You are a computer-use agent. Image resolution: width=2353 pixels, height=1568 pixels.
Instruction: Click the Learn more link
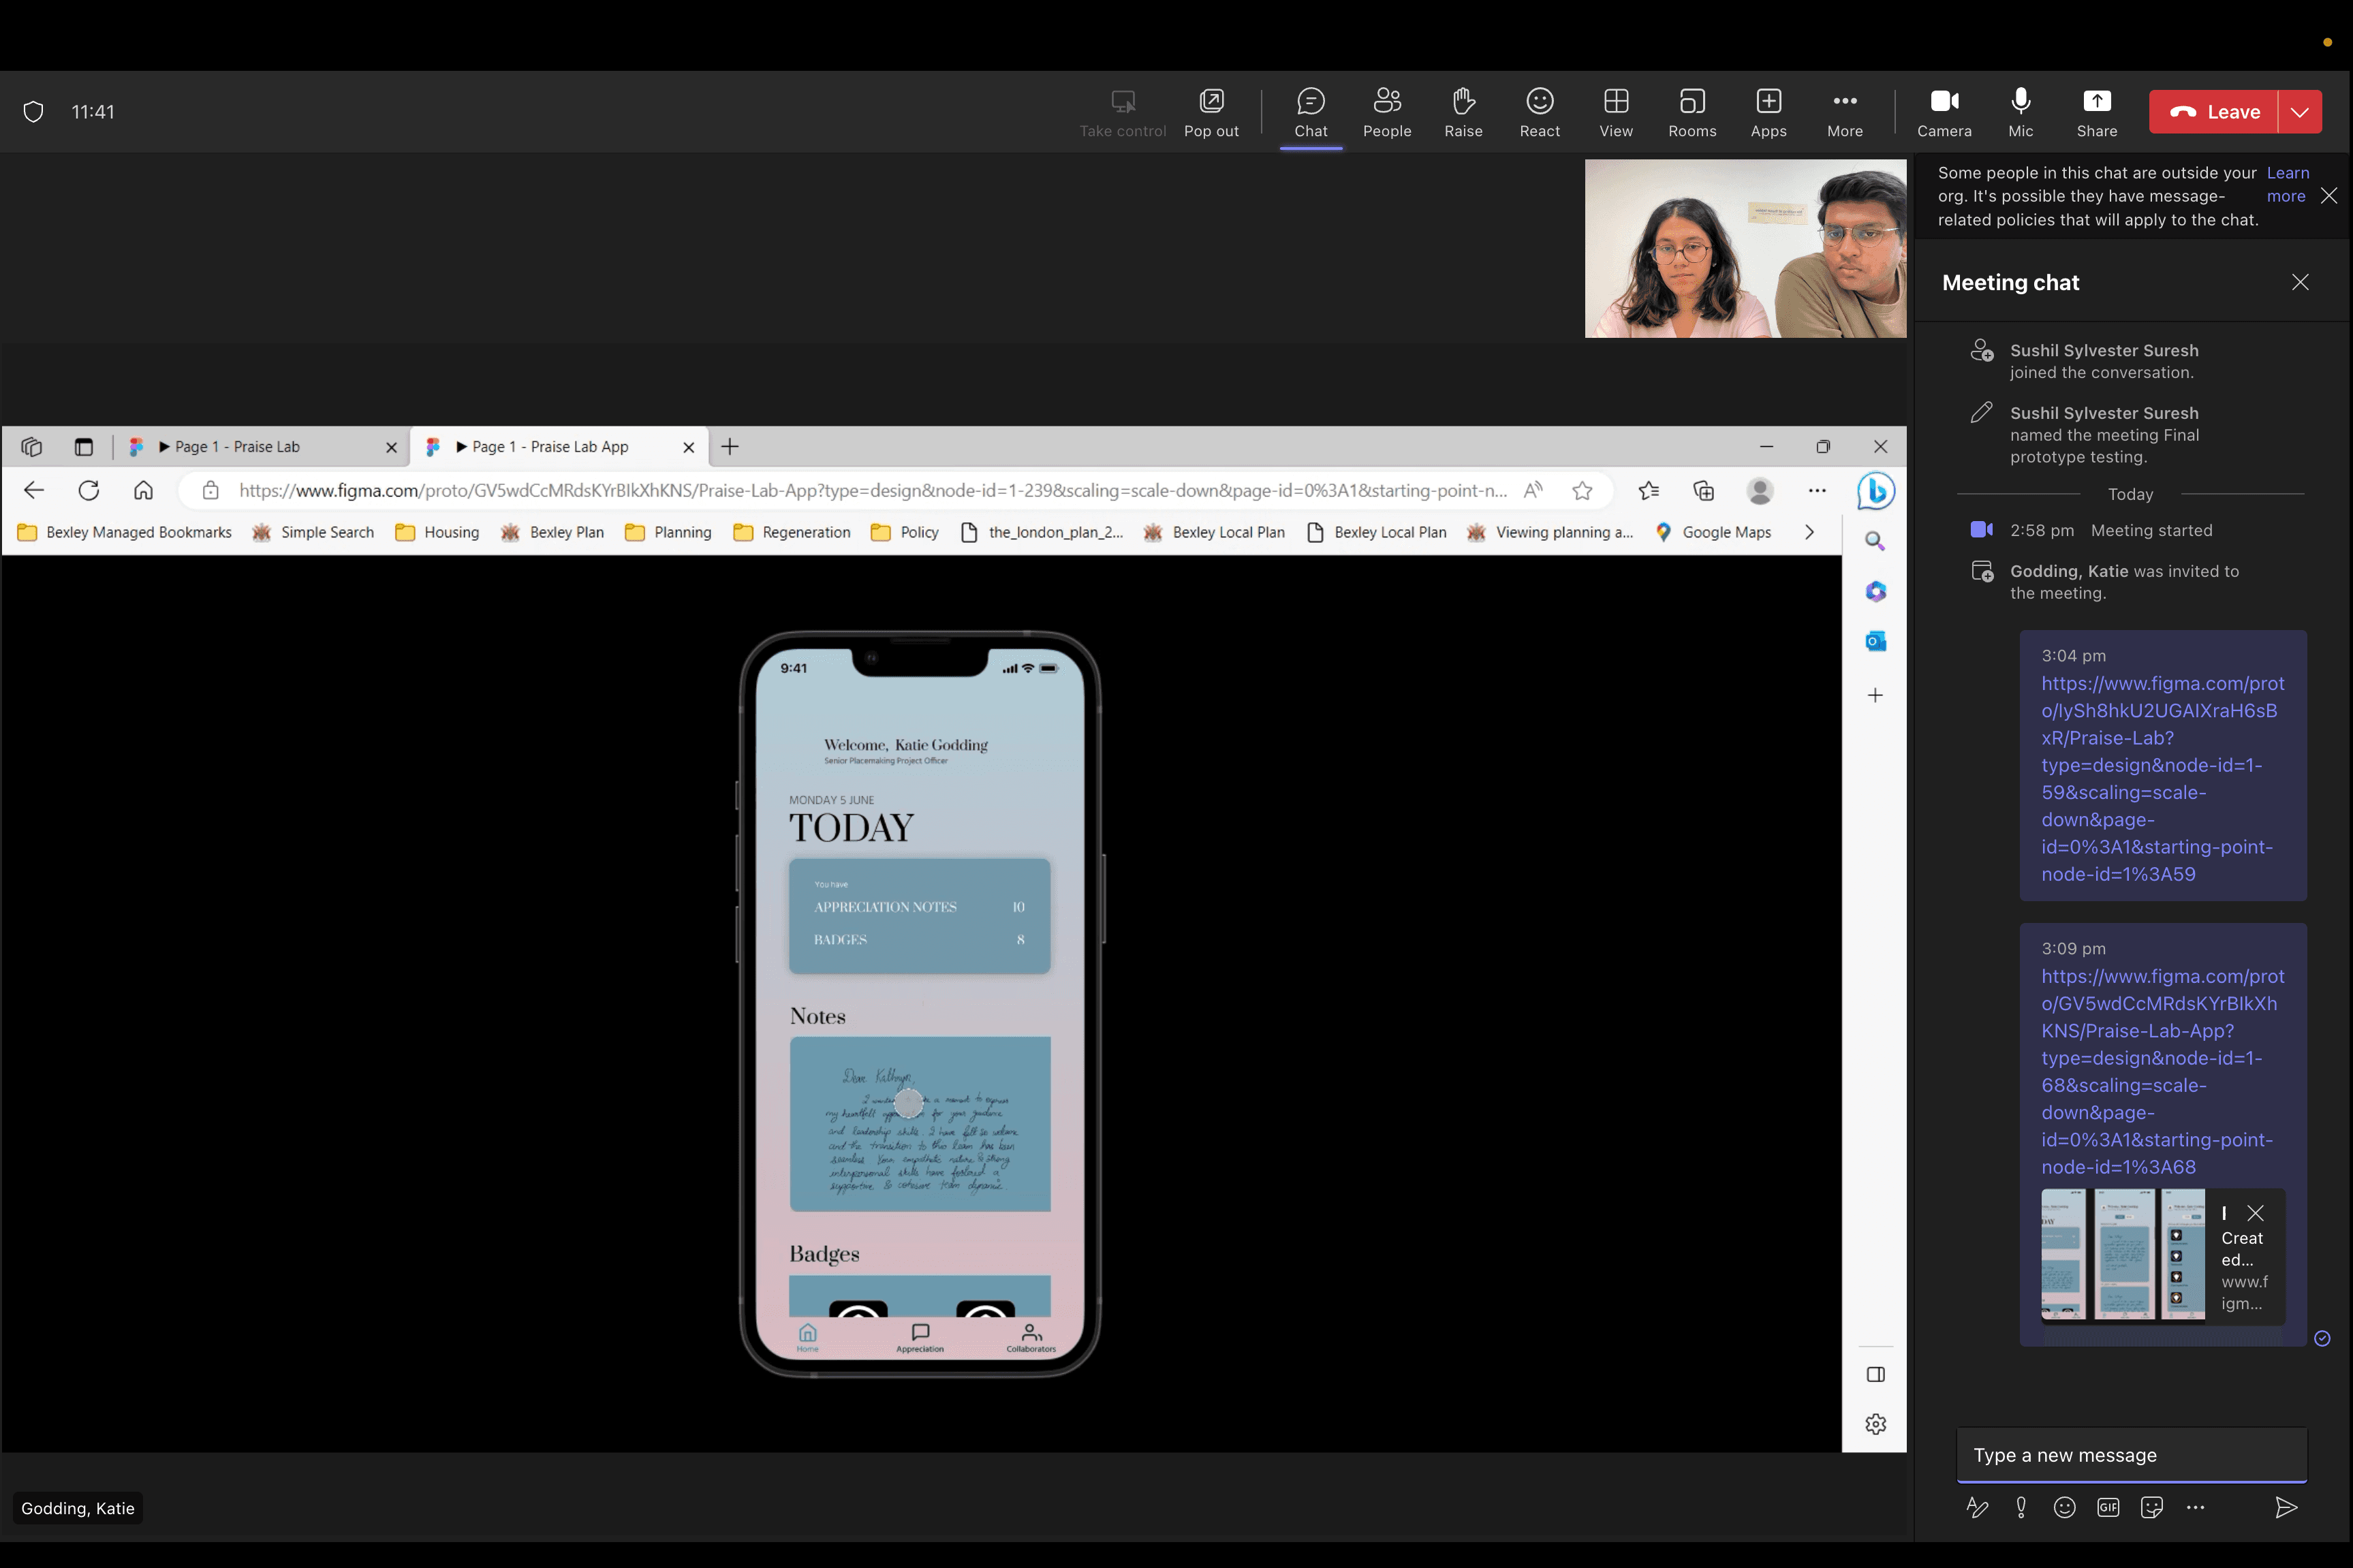pyautogui.click(x=2286, y=184)
